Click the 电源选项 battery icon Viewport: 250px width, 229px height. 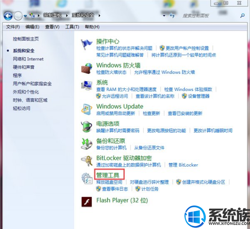pyautogui.click(x=87, y=127)
